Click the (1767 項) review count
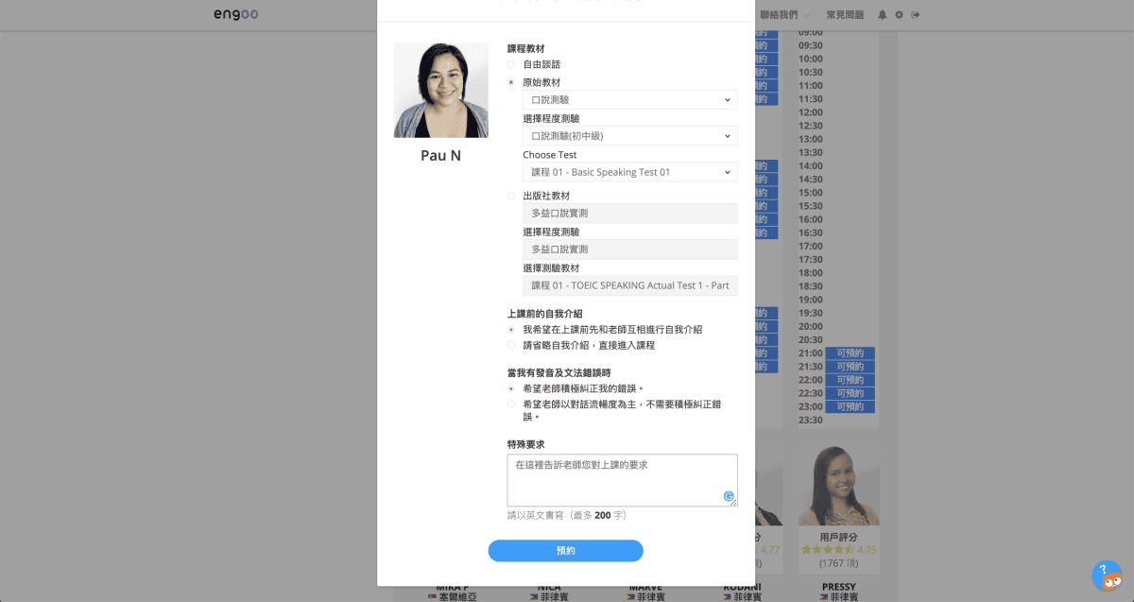Screen dimensions: 1134x602 pyautogui.click(x=839, y=564)
